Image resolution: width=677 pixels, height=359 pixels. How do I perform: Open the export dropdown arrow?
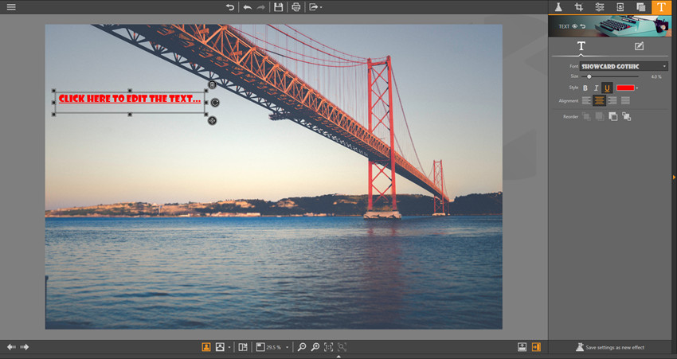pyautogui.click(x=321, y=7)
